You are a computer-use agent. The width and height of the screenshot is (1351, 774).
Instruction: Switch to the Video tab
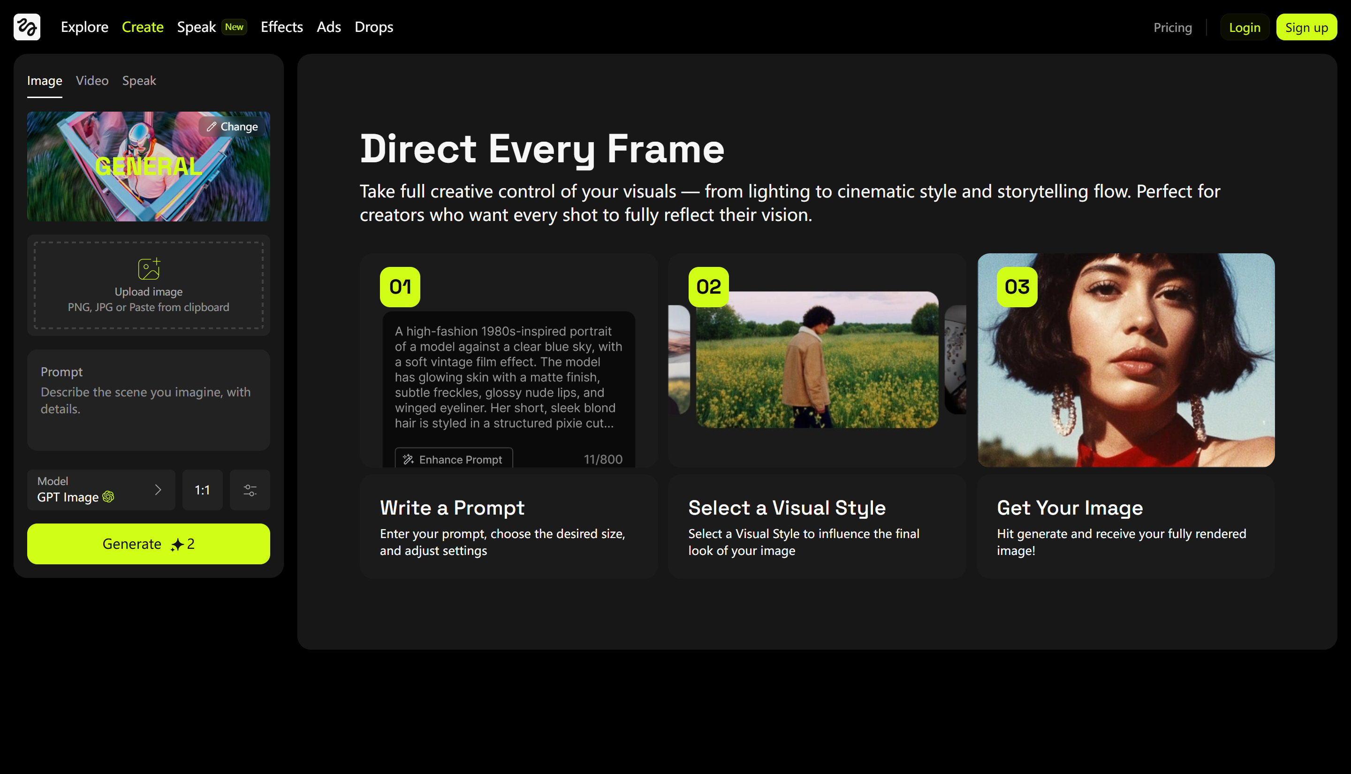[x=91, y=80]
